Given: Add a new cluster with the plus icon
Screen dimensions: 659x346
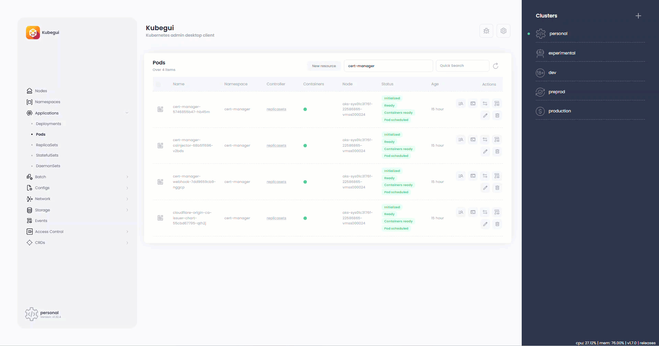Looking at the screenshot, I should click(x=638, y=16).
